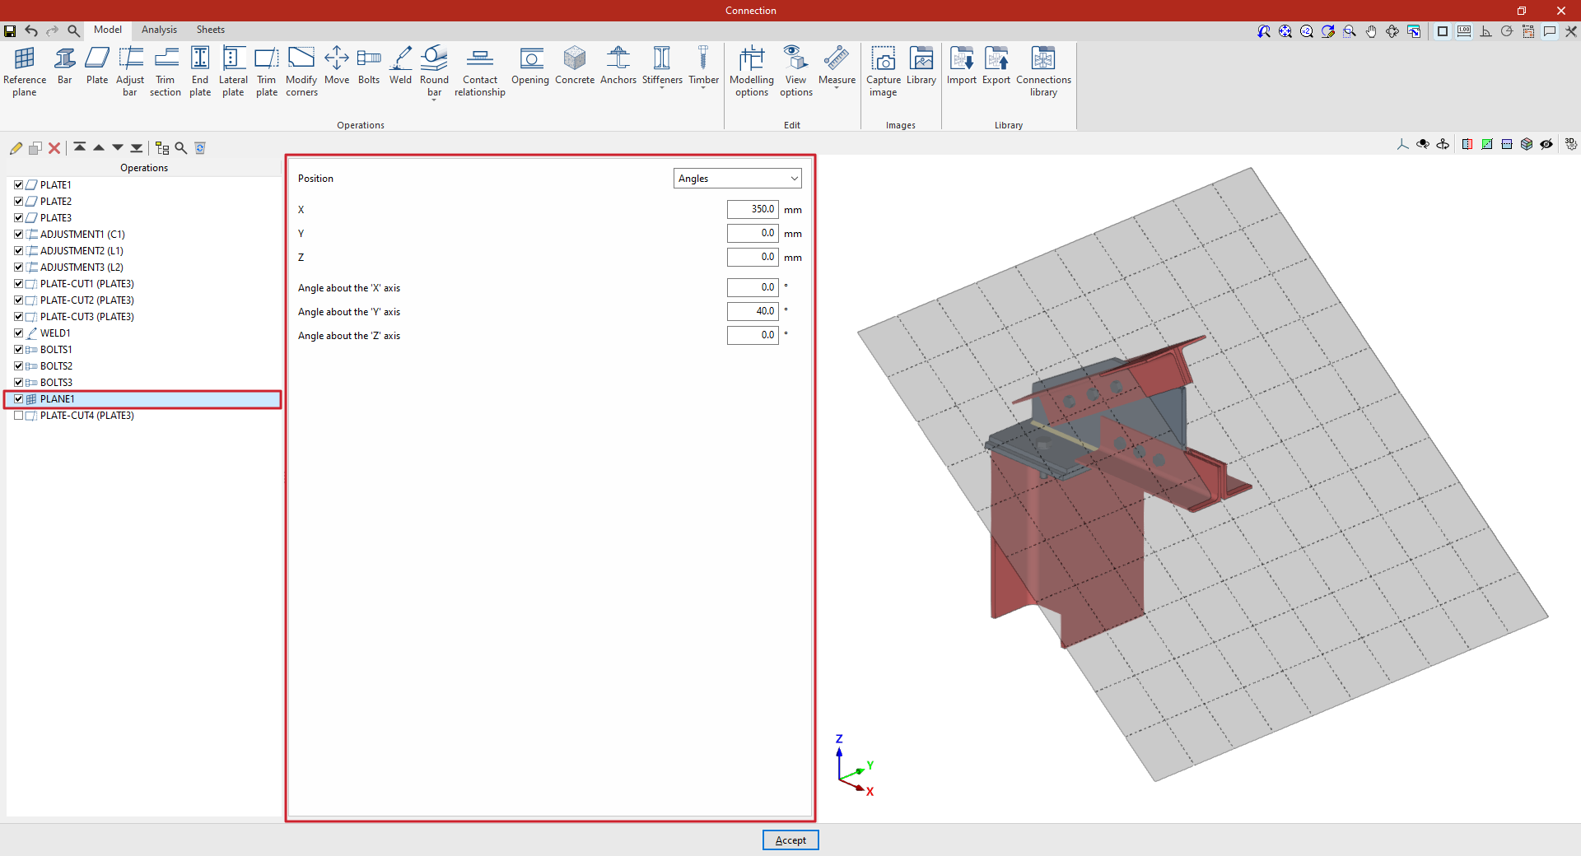Image resolution: width=1581 pixels, height=856 pixels.
Task: Open the Sheets tab
Action: click(x=210, y=30)
